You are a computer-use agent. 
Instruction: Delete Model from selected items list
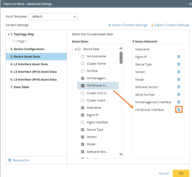point(179,80)
